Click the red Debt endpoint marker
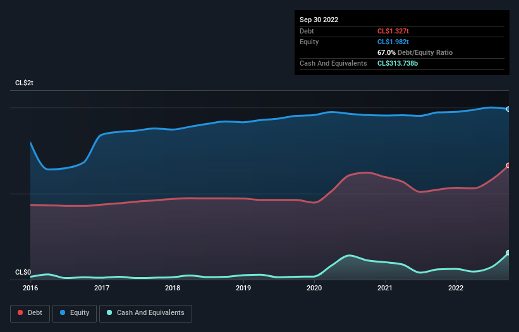The height and width of the screenshot is (332, 519). [x=508, y=165]
